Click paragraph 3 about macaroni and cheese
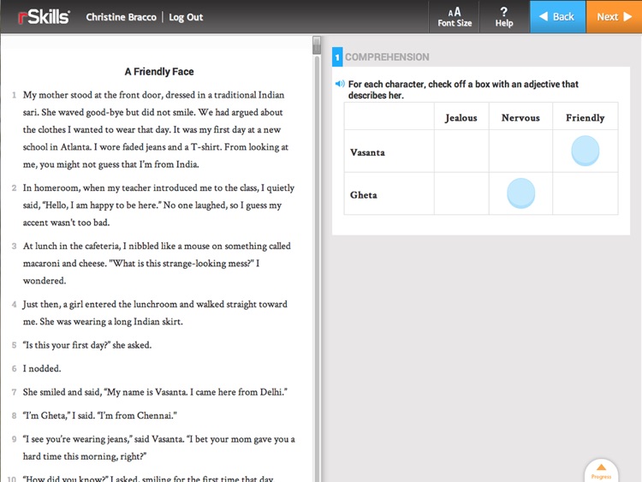This screenshot has width=642, height=482. [157, 264]
